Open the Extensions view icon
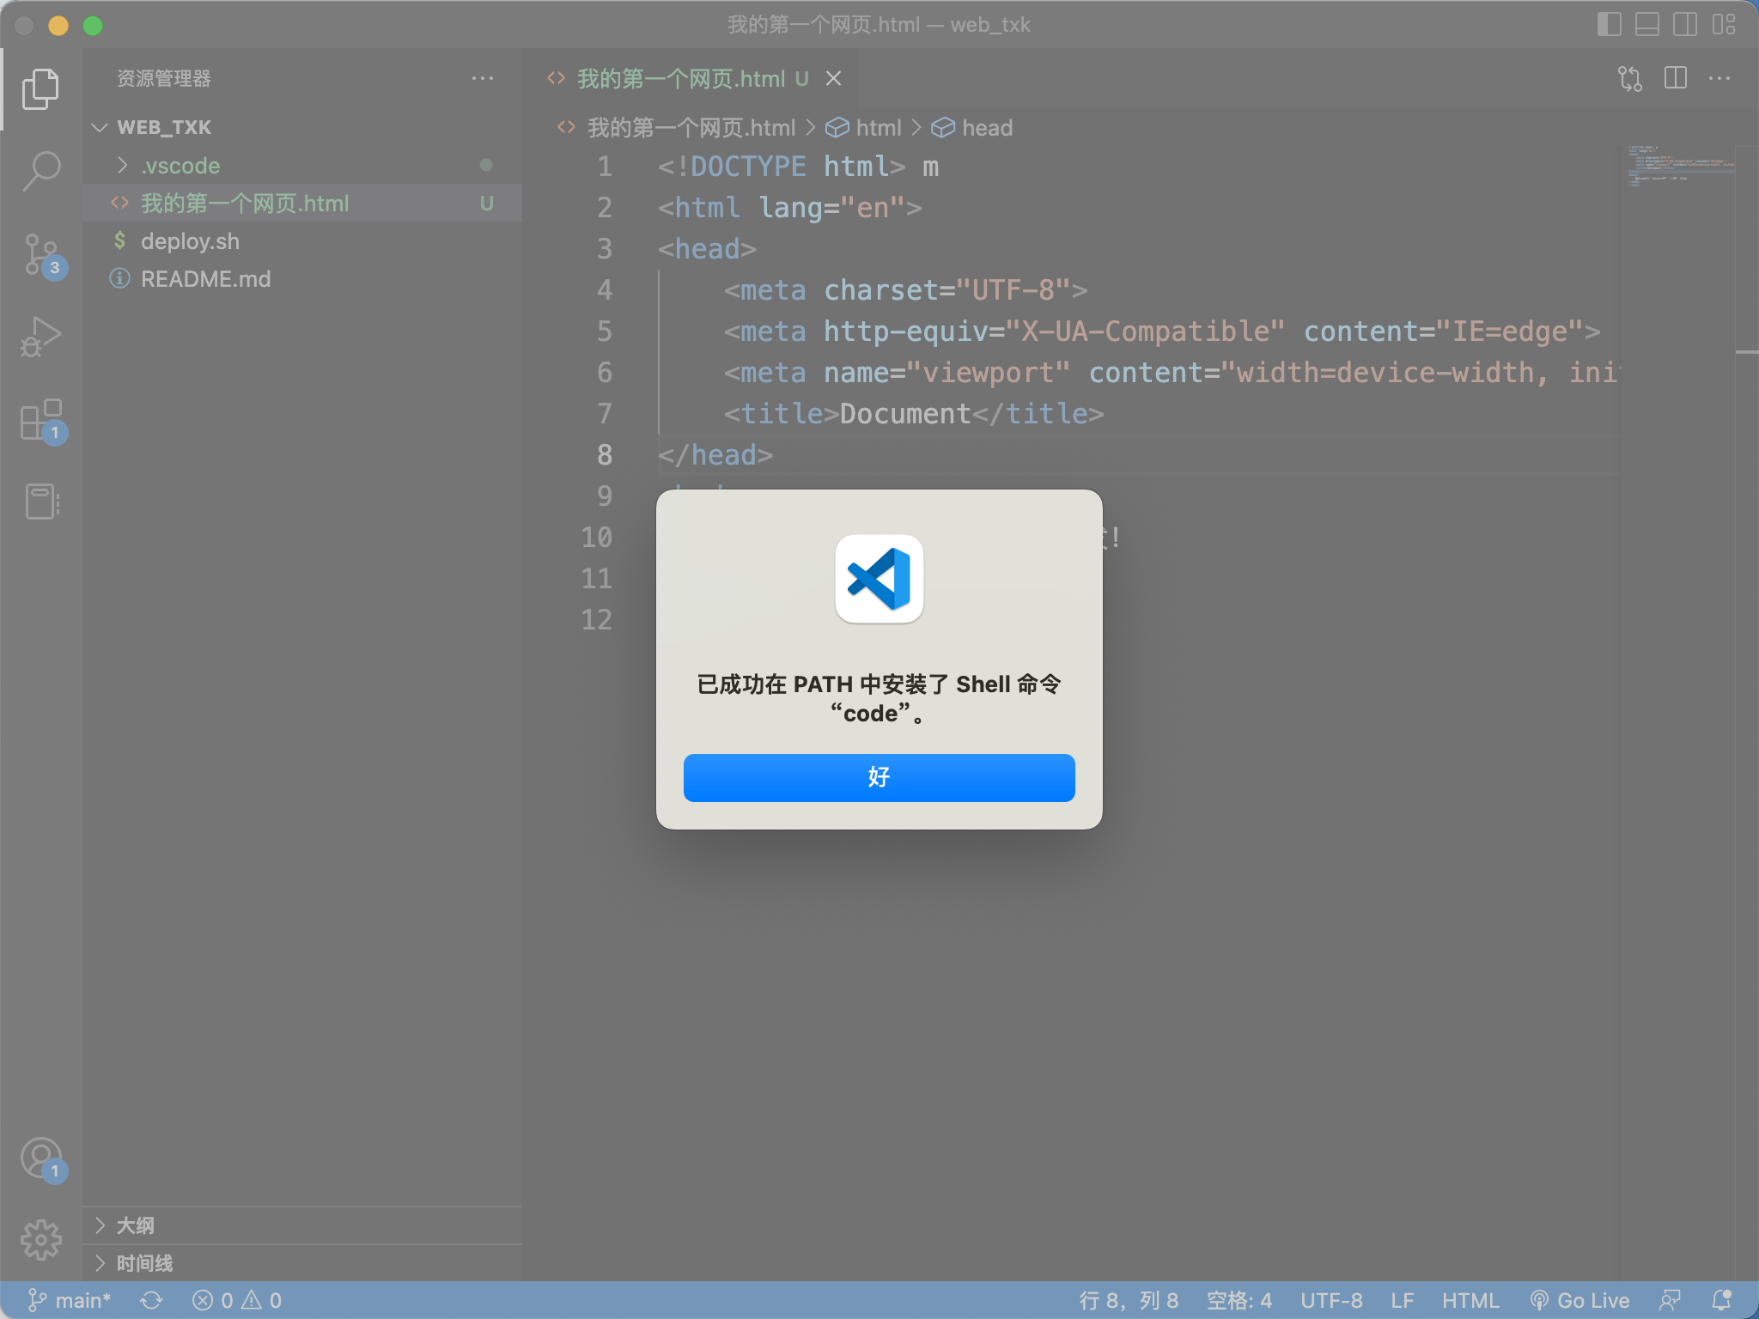Viewport: 1759px width, 1319px height. point(41,421)
